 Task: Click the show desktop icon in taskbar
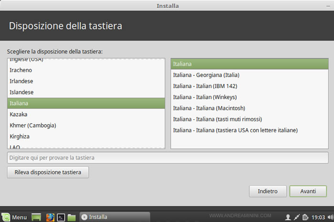tap(36, 217)
